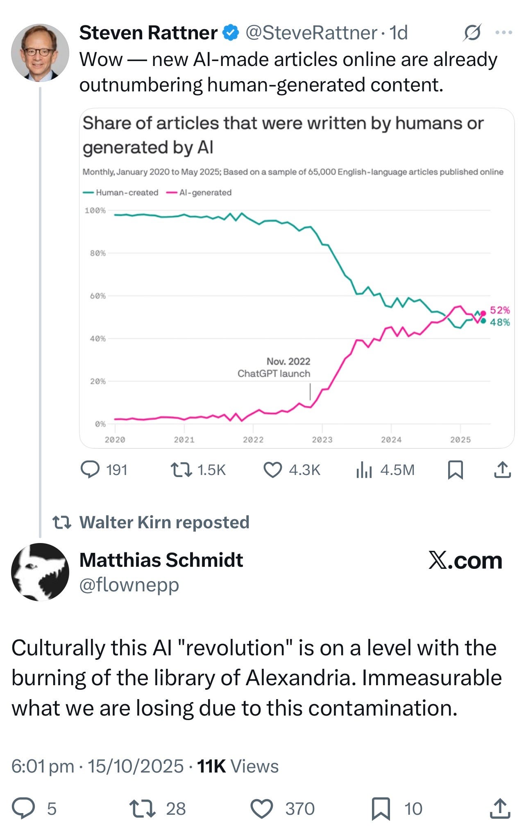Click the X.com logo
Viewport: 526px width, 834px height.
click(x=465, y=560)
